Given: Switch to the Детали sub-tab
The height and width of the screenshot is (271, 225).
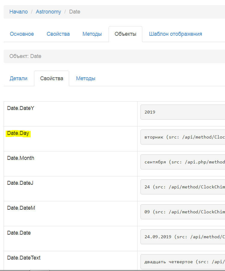Looking at the screenshot, I should 18,78.
